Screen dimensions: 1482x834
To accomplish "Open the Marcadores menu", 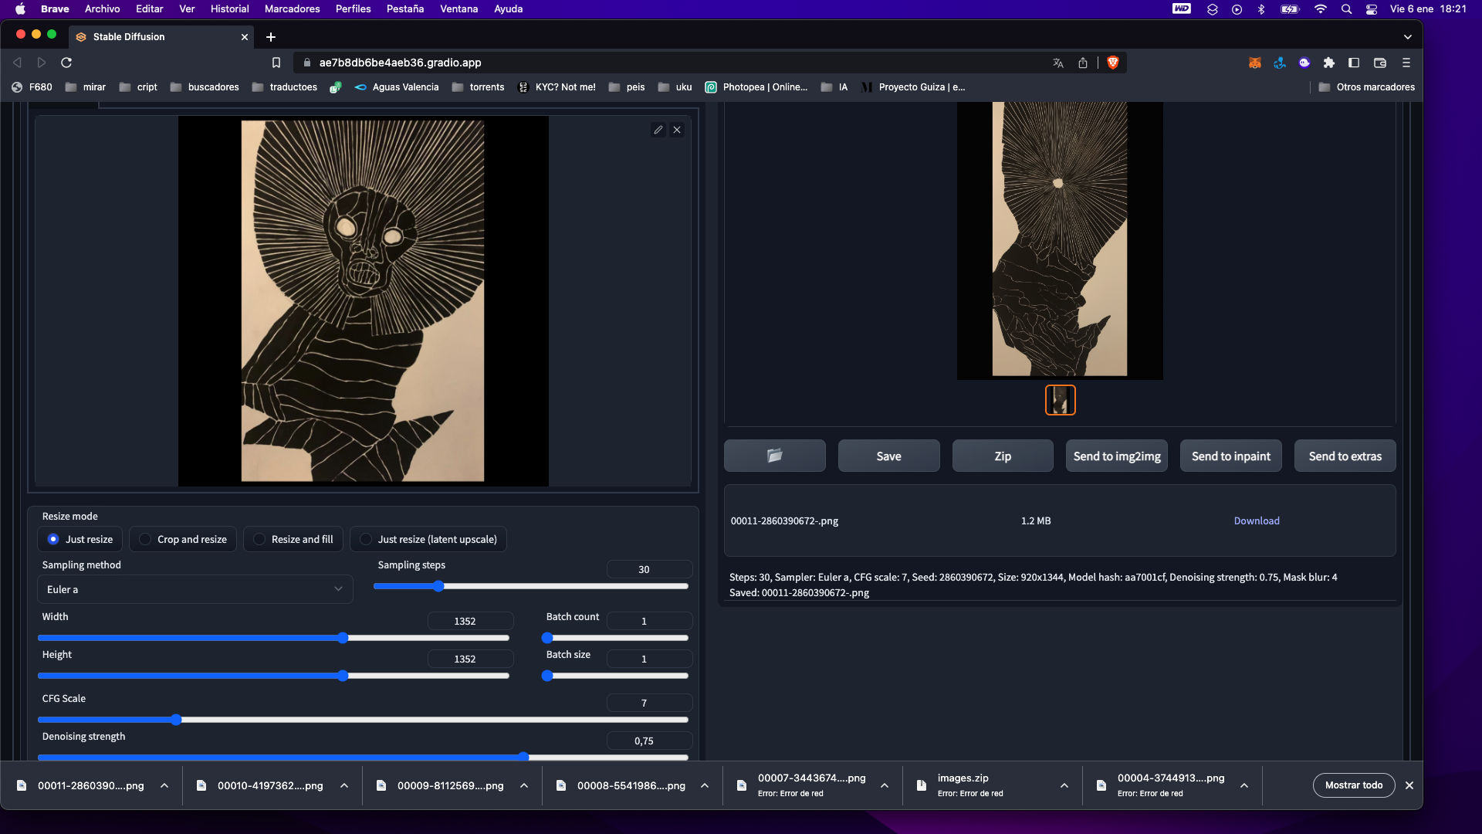I will [x=292, y=8].
